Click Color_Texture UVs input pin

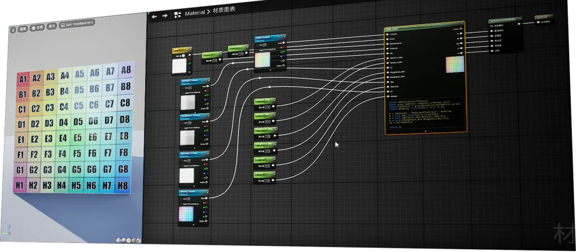pos(257,45)
